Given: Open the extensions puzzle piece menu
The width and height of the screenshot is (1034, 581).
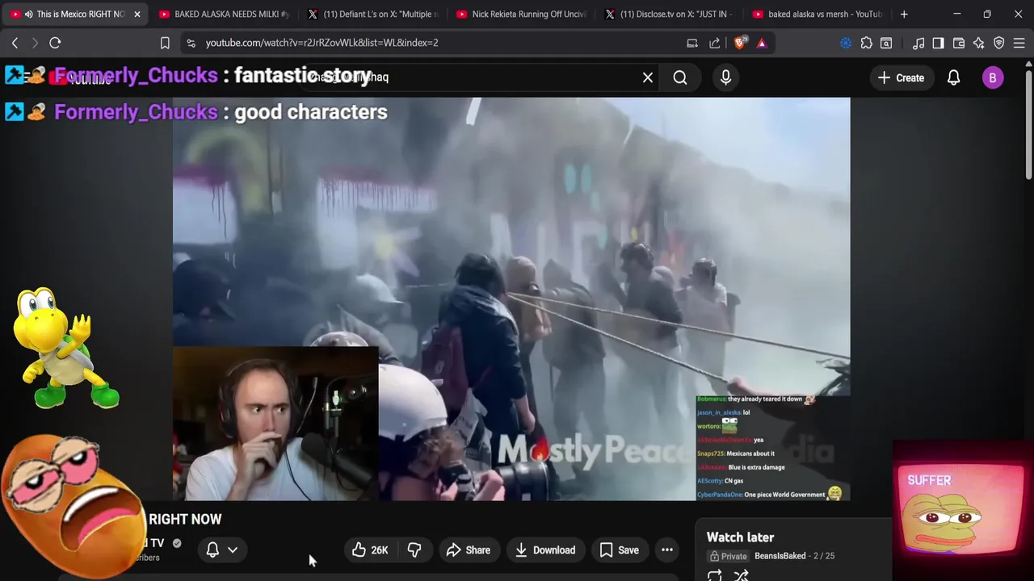Looking at the screenshot, I should [867, 43].
